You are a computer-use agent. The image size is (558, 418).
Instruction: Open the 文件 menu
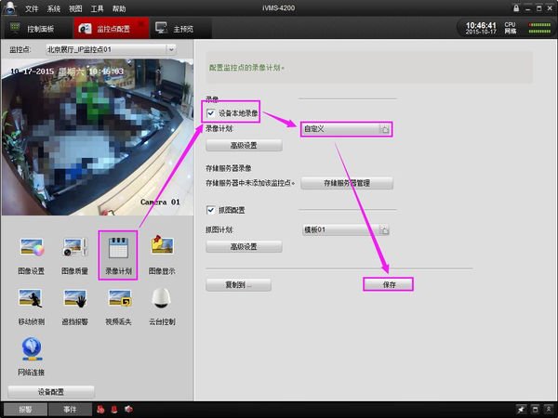pos(33,7)
